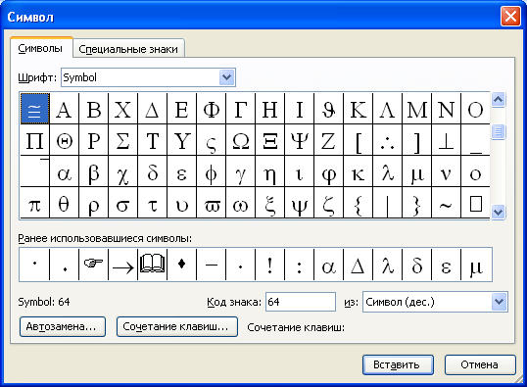Select the tilde ~ symbol cell

click(447, 203)
